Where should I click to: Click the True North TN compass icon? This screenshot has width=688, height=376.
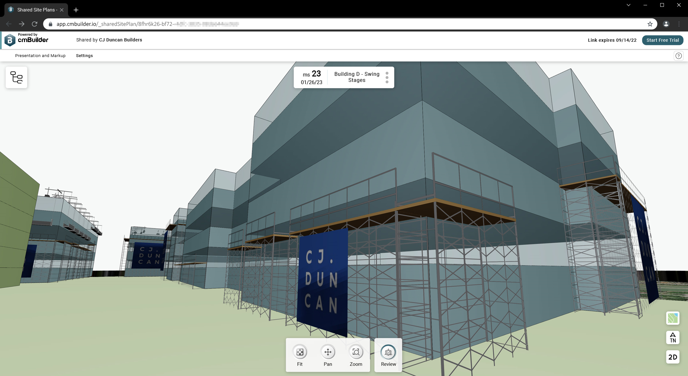pos(673,337)
